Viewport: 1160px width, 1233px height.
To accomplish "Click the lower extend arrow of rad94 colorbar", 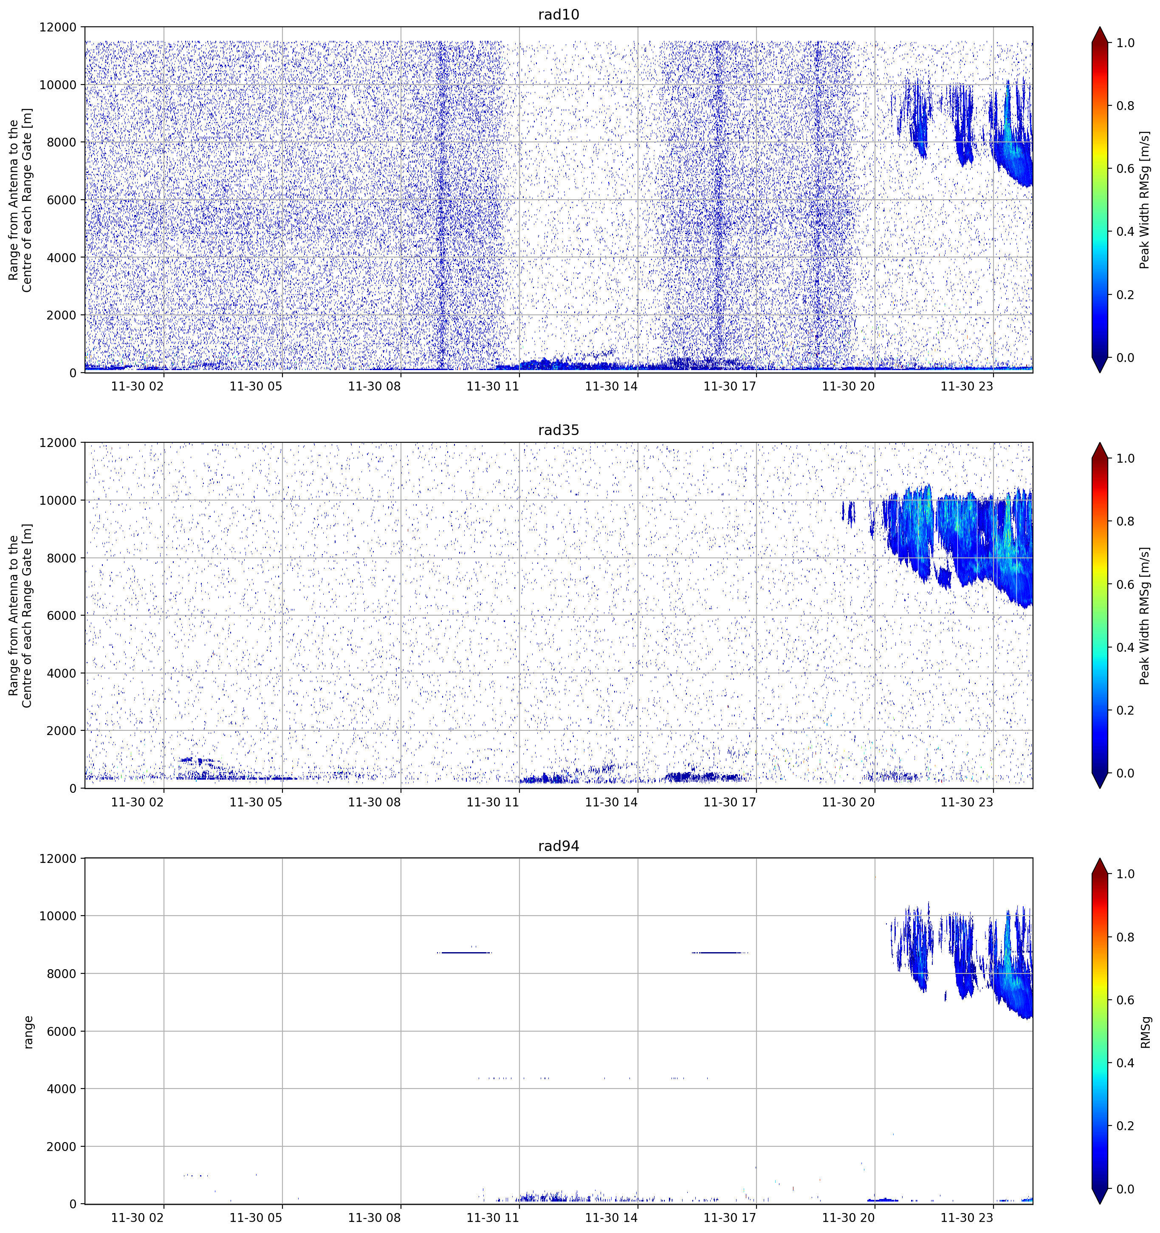I will tap(1099, 1196).
